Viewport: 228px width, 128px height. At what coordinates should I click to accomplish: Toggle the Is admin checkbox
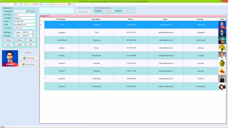pos(28,11)
